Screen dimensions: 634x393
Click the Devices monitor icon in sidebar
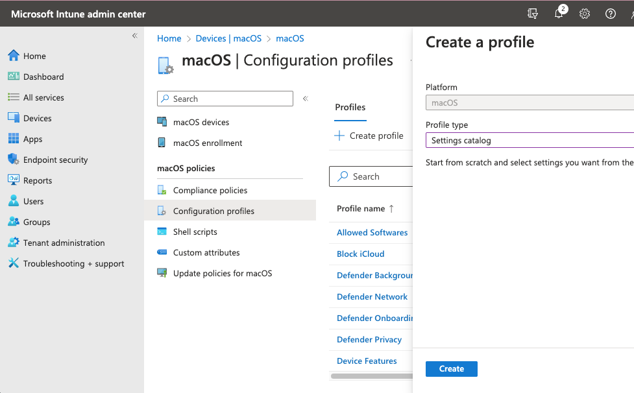coord(14,118)
